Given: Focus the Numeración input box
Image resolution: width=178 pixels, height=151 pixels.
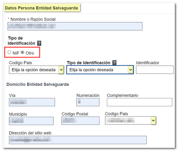Looking at the screenshot, I should (88, 102).
